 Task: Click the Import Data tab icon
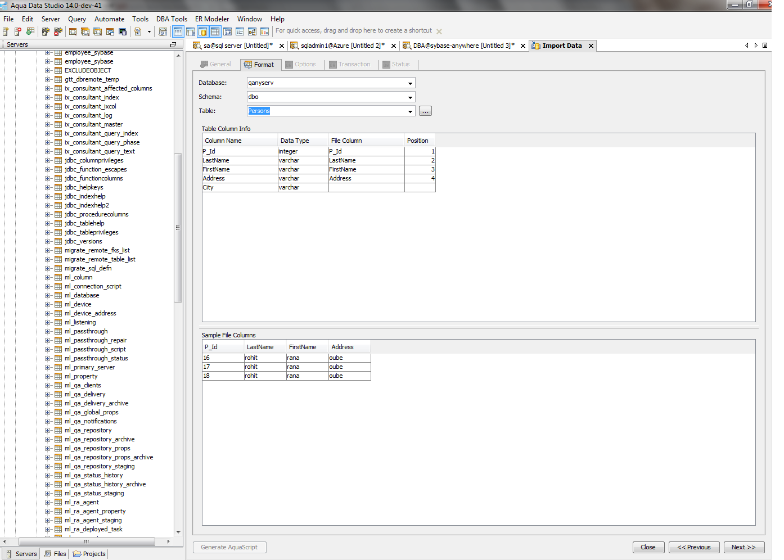pyautogui.click(x=536, y=46)
